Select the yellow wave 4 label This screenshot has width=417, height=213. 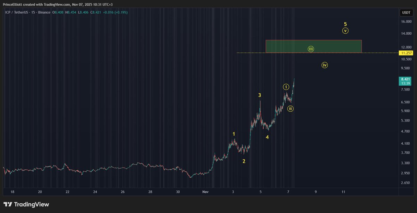[267, 137]
